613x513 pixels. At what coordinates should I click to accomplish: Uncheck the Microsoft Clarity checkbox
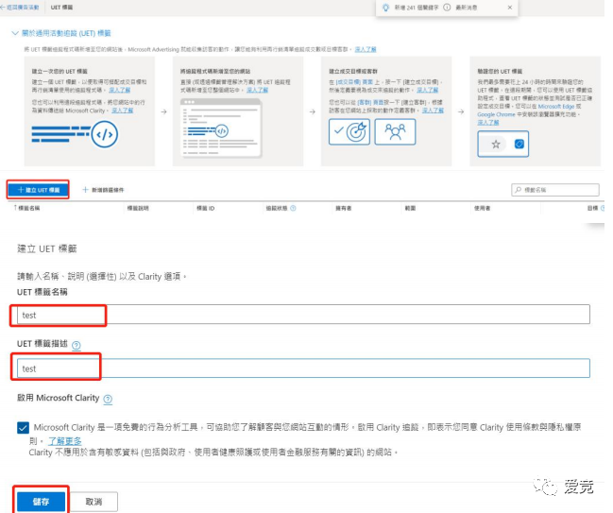click(23, 428)
